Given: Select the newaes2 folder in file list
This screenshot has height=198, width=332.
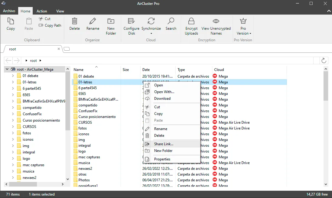Looking at the screenshot, I should [x=85, y=169].
